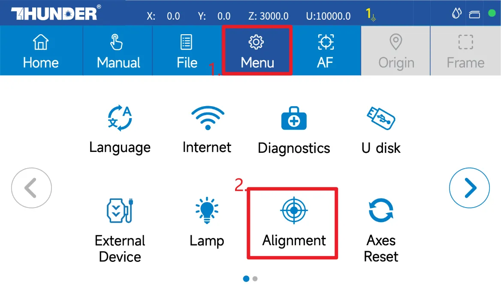
Task: Switch to the Home tab
Action: pos(41,51)
